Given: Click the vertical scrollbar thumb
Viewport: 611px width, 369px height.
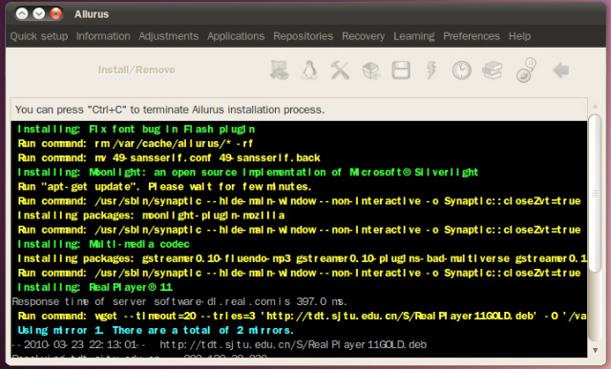Looking at the screenshot, I should [595, 193].
